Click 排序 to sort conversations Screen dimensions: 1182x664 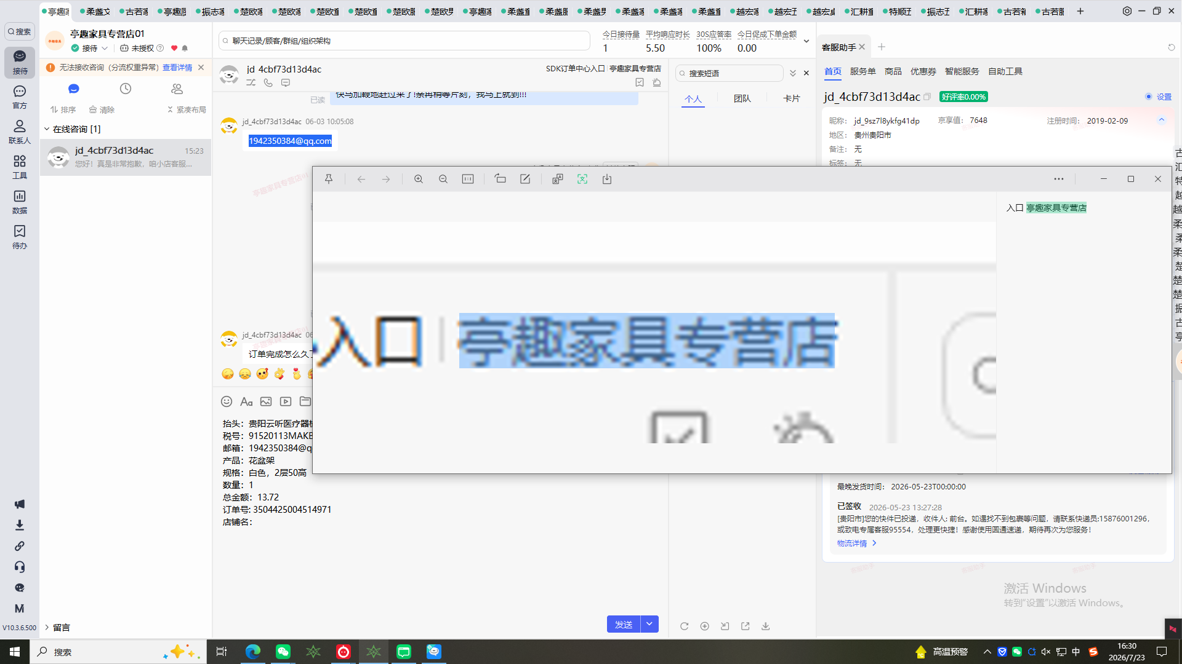[63, 109]
